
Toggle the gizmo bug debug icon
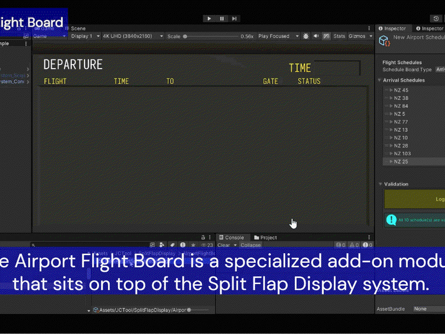point(305,36)
